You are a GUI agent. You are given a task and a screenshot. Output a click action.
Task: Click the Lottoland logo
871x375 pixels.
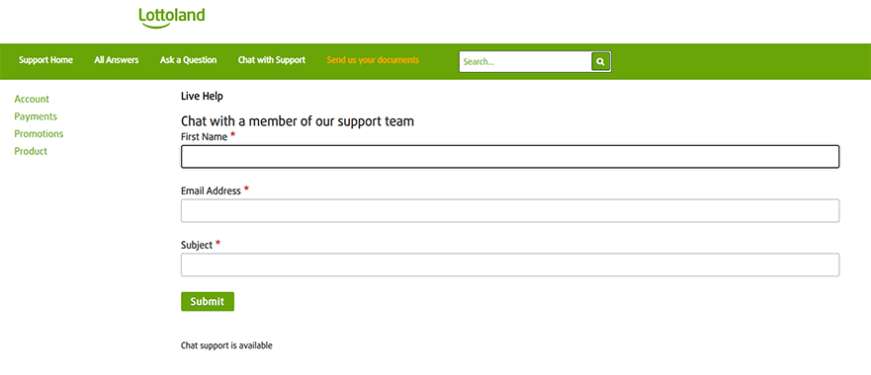pyautogui.click(x=172, y=18)
